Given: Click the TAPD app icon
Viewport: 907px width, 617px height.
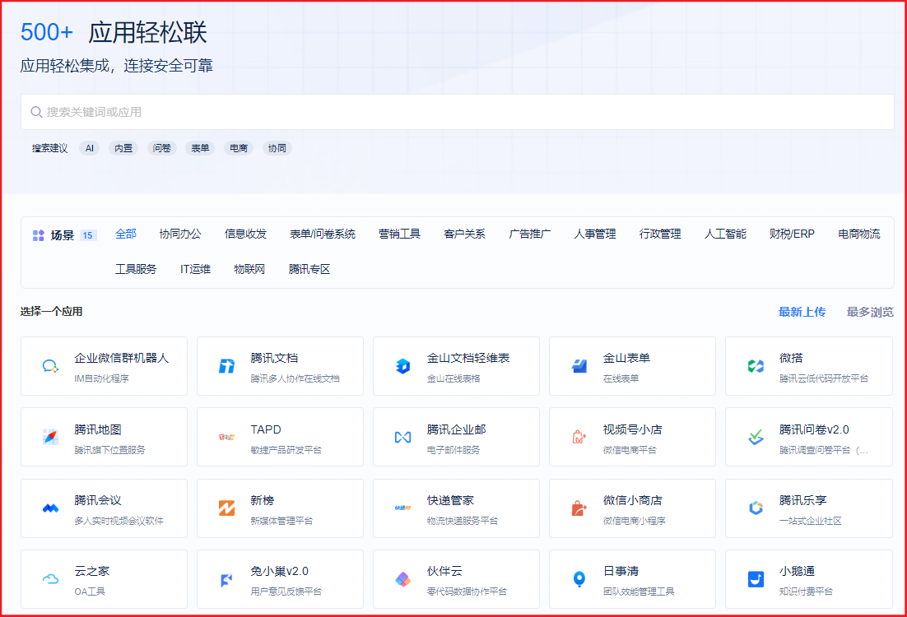Looking at the screenshot, I should tap(227, 437).
